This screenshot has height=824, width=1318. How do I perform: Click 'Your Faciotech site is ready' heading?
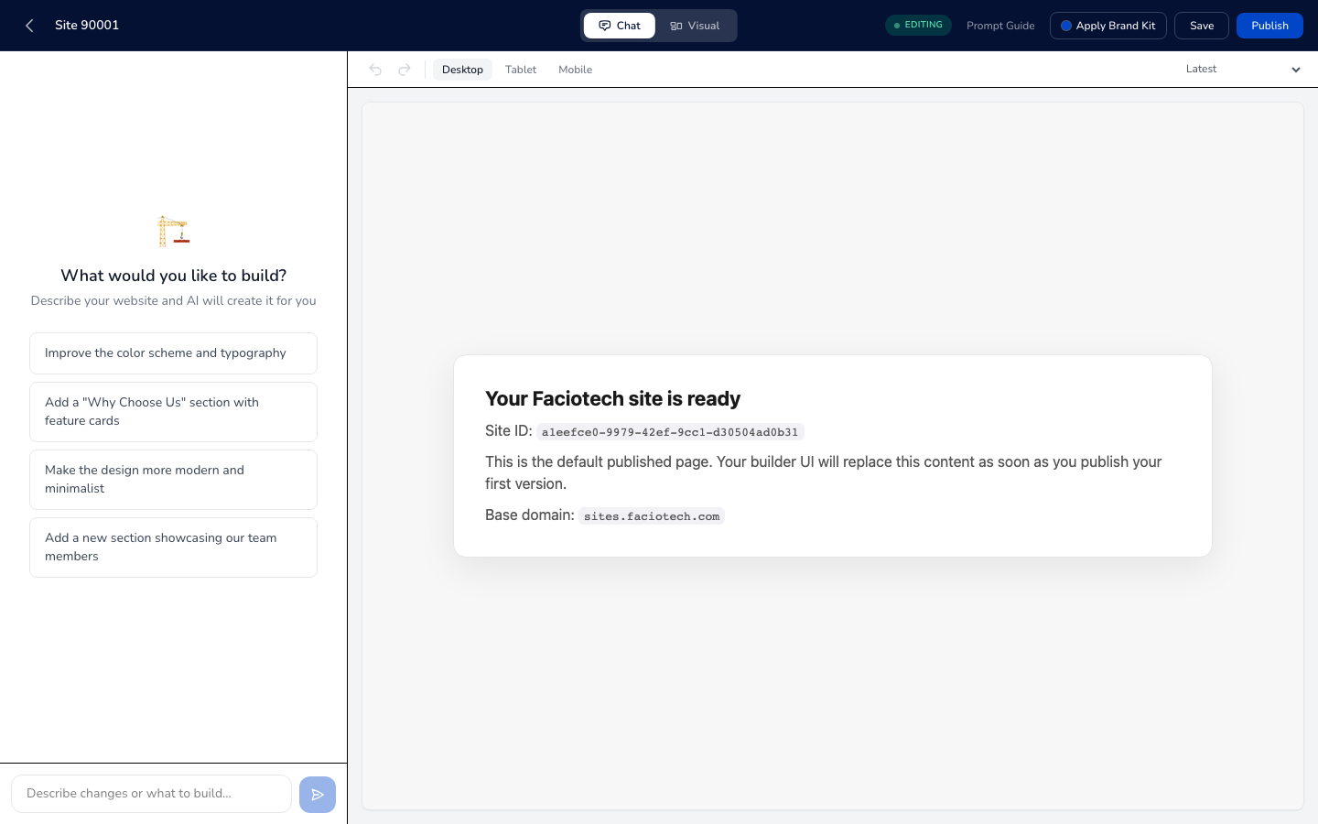[x=612, y=399]
